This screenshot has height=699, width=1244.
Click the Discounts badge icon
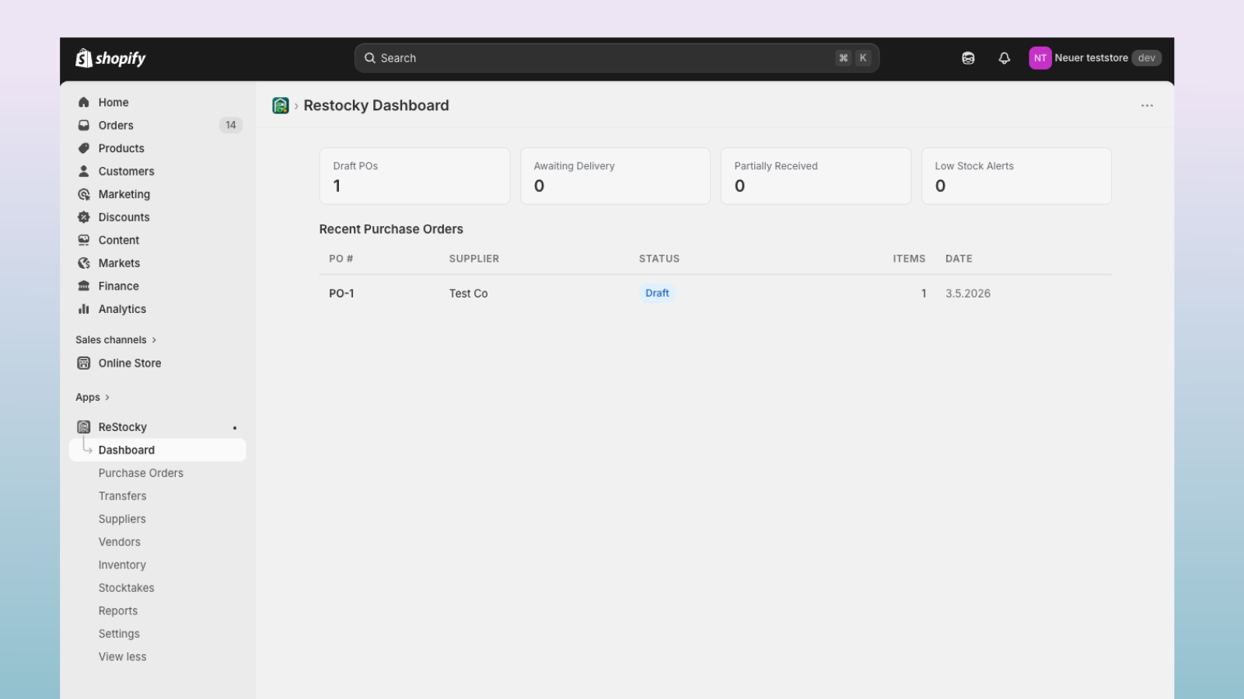click(x=84, y=217)
